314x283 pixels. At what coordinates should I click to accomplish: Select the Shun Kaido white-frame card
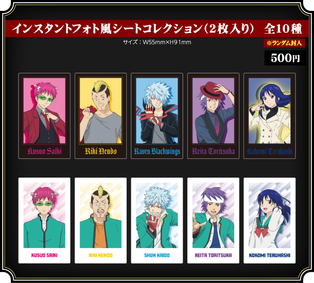point(157,221)
